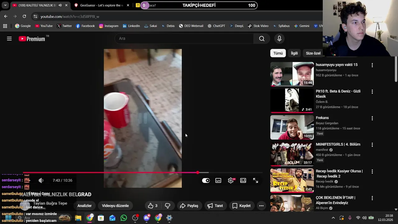Viewport: 398px width, 224px height.
Task: Switch player to theater mode
Action: point(243,180)
